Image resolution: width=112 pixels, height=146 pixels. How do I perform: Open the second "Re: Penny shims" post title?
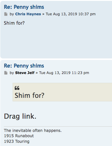point(24,66)
